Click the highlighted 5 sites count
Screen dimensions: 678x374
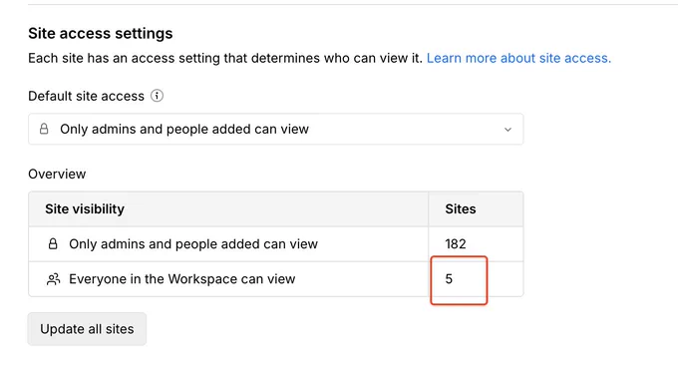coord(449,279)
